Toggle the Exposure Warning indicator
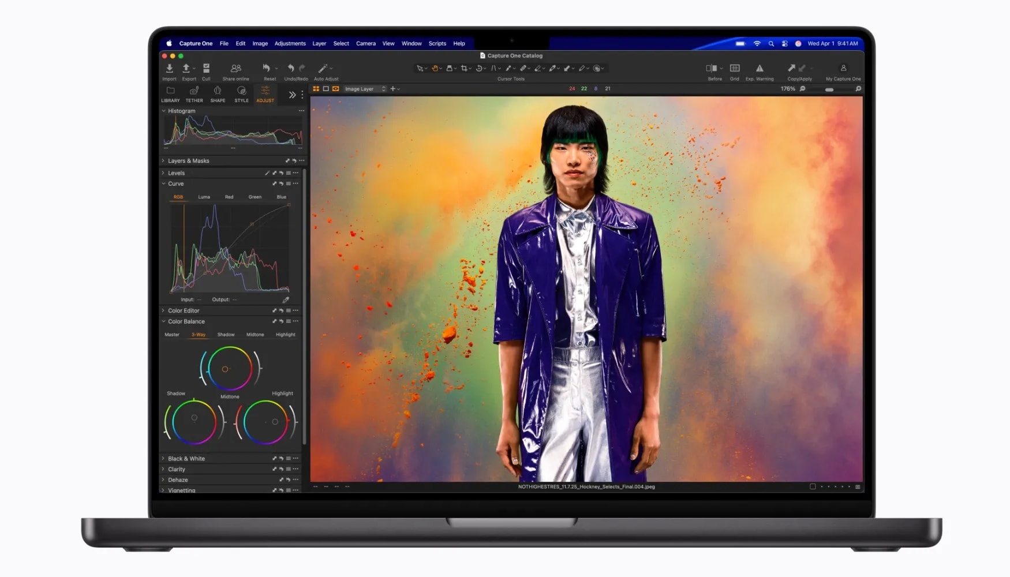The height and width of the screenshot is (577, 1010). pos(760,69)
